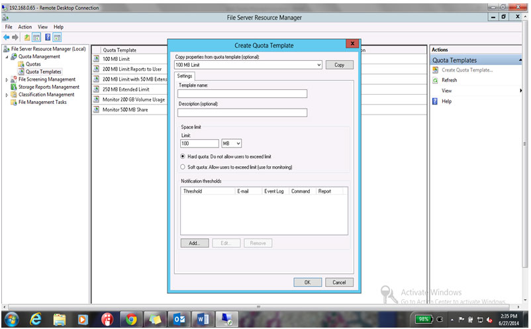Select Quota Templates in the tree
Image resolution: width=531 pixels, height=329 pixels.
coord(43,71)
